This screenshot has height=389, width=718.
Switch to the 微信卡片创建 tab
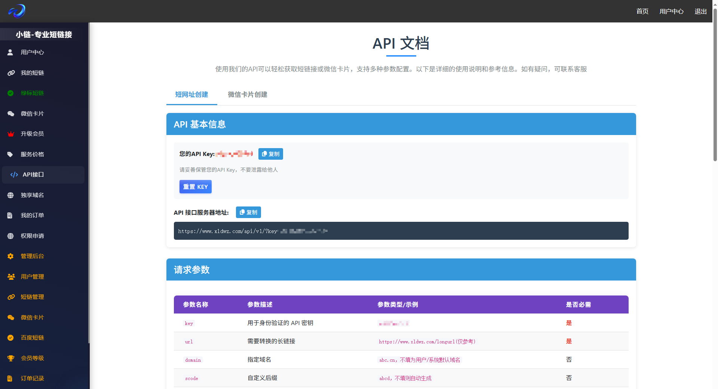coord(247,95)
